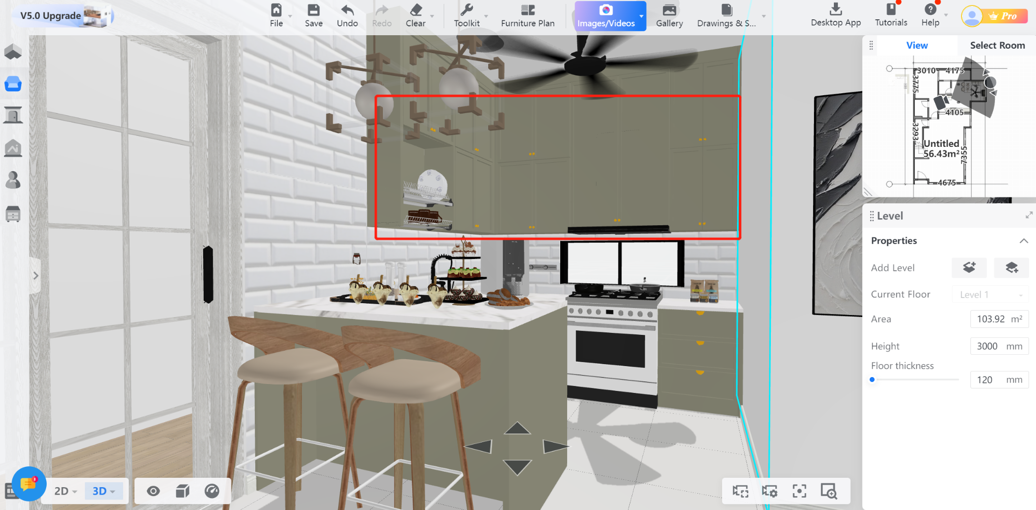Open Drawings & S... documents tool
The height and width of the screenshot is (510, 1036).
(x=726, y=10)
